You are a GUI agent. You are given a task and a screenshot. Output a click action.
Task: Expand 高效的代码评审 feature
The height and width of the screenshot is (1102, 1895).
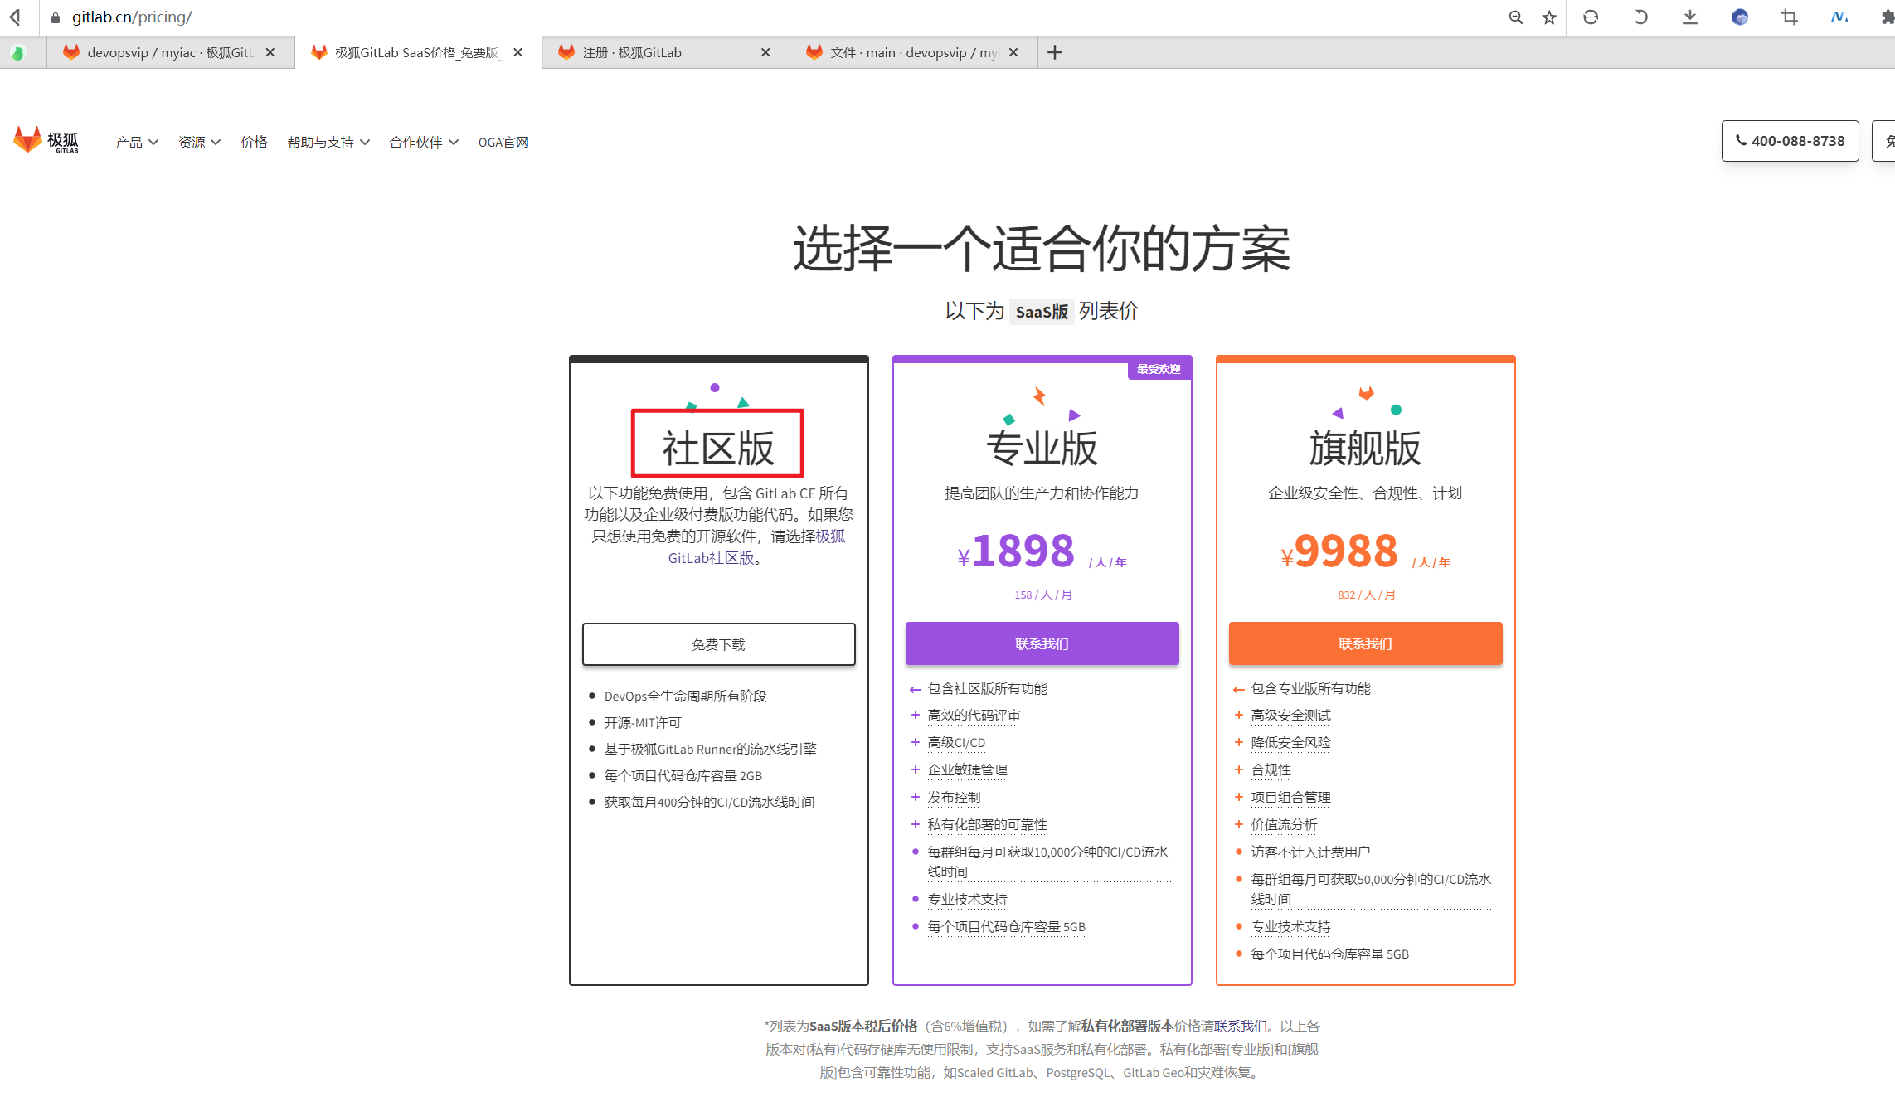coord(974,716)
